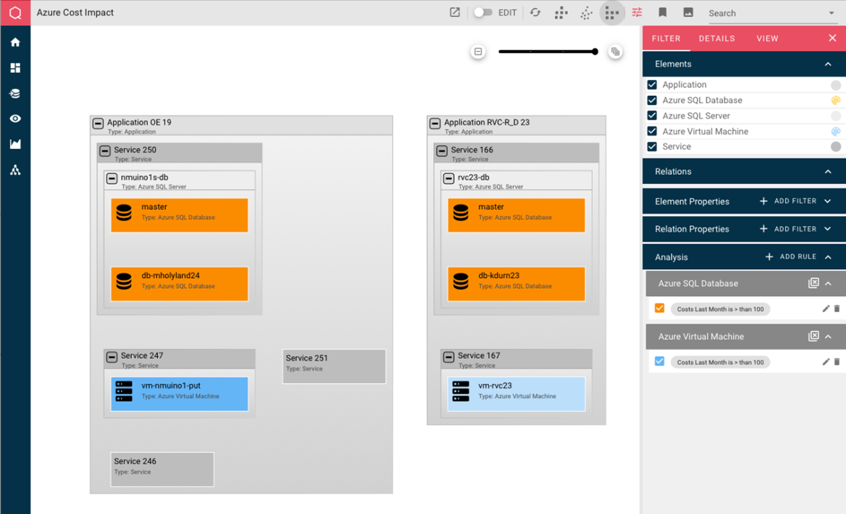Toggle the EDIT mode switch
The image size is (846, 514).
tap(482, 13)
